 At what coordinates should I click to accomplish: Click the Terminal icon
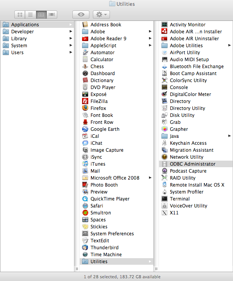[164, 199]
